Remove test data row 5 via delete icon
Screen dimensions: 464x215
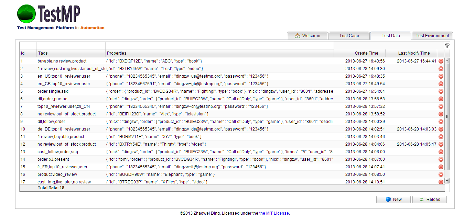tap(441, 91)
